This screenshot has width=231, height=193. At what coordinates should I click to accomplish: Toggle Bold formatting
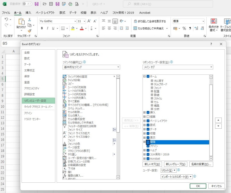(42, 28)
